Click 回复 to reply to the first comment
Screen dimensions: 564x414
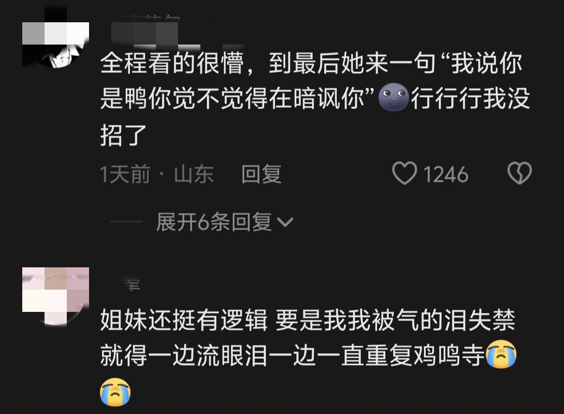click(262, 175)
